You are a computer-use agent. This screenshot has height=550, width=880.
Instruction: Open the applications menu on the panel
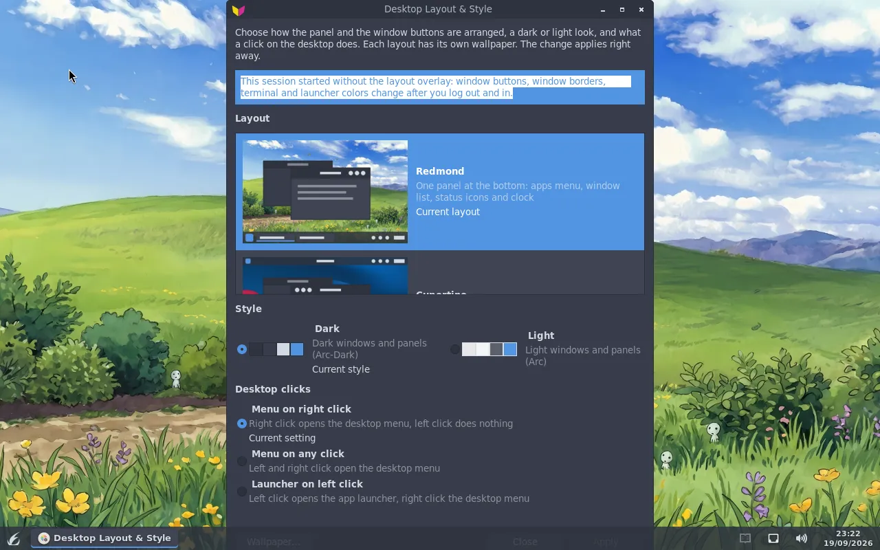13,539
